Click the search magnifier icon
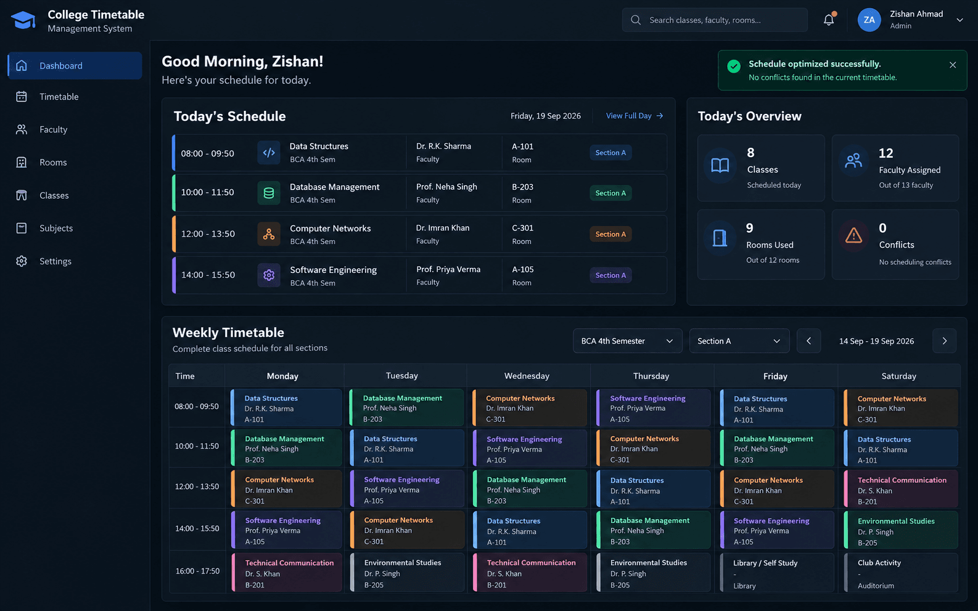The image size is (978, 611). point(636,20)
